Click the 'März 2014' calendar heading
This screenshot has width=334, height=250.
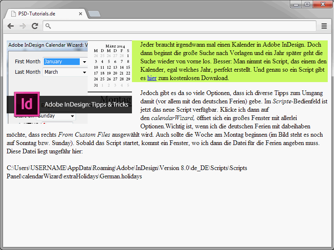(x=115, y=46)
